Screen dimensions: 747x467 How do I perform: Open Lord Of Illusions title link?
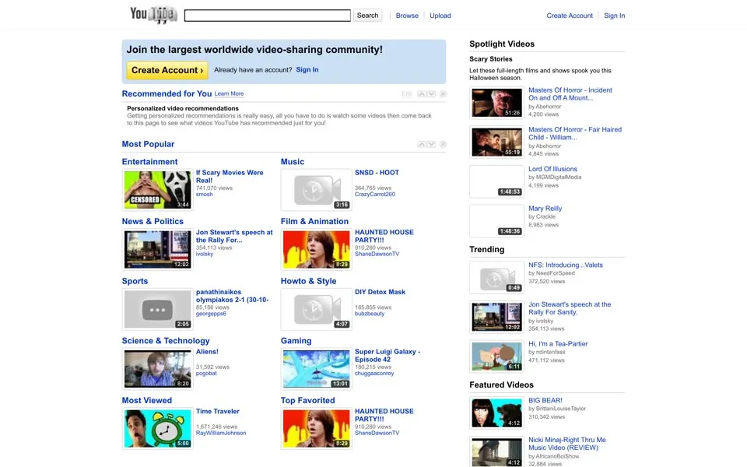tap(552, 169)
